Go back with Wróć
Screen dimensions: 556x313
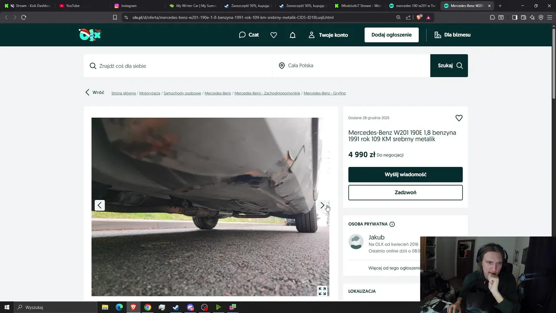click(95, 93)
